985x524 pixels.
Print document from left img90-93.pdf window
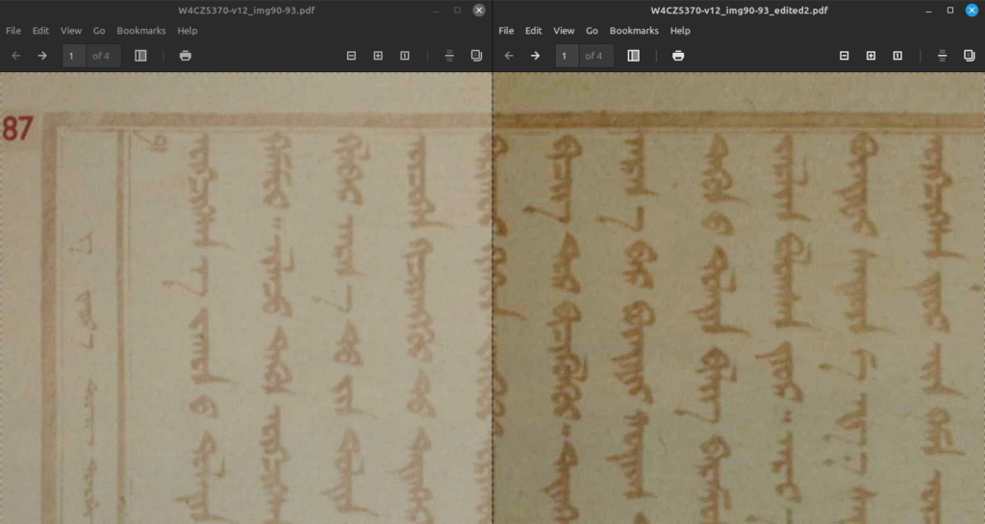pyautogui.click(x=186, y=56)
